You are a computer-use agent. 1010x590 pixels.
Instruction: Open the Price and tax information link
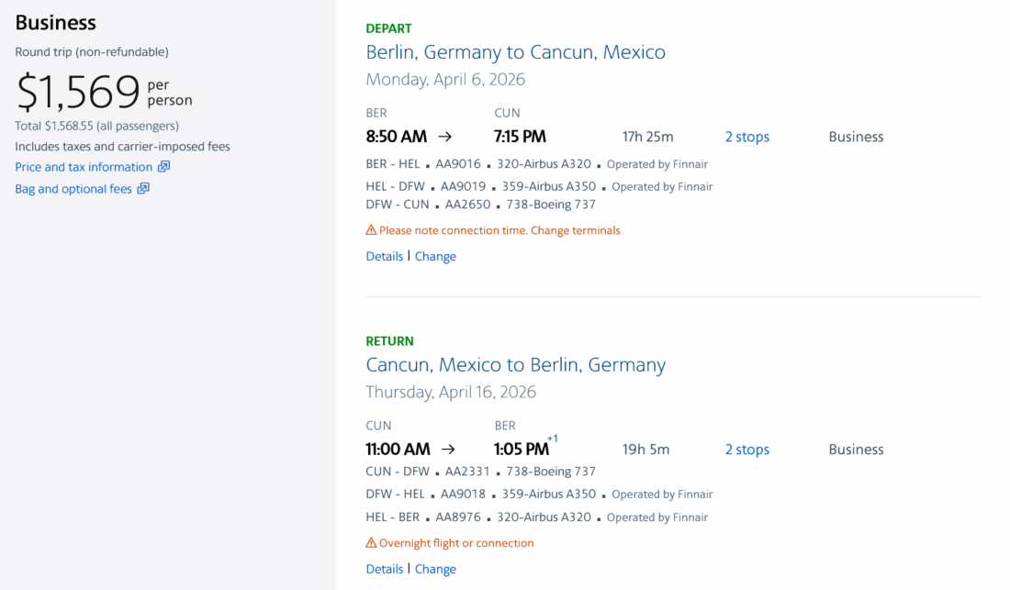pyautogui.click(x=84, y=167)
